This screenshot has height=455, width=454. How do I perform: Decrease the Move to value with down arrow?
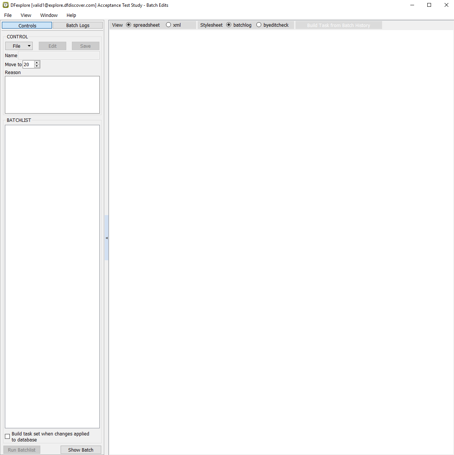(37, 66)
